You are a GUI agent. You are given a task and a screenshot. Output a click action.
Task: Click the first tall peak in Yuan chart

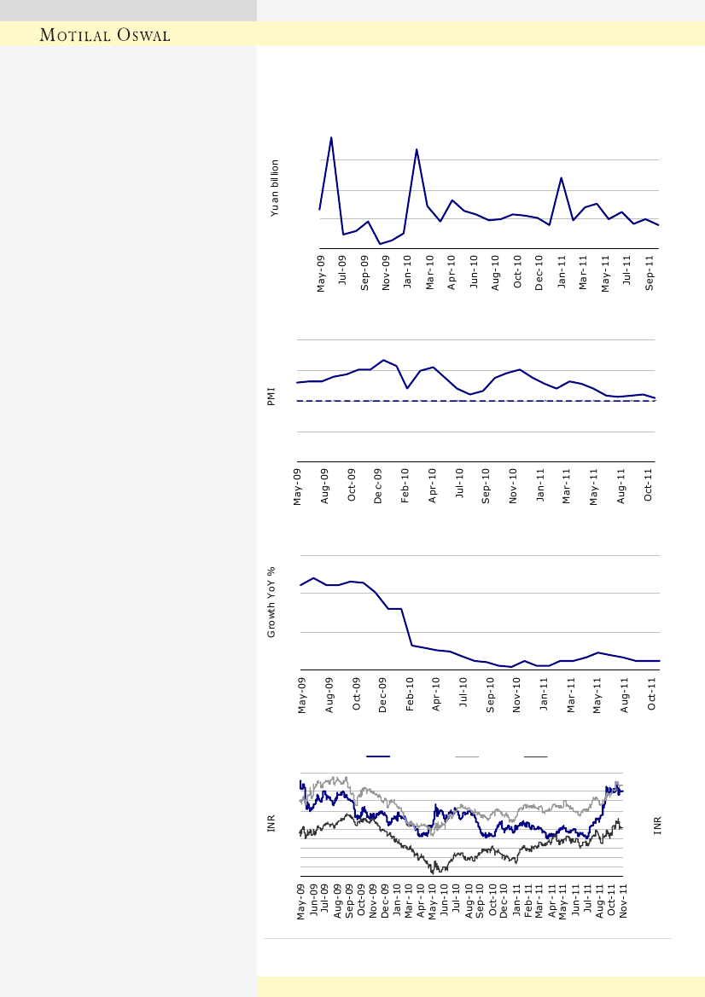[x=331, y=138]
